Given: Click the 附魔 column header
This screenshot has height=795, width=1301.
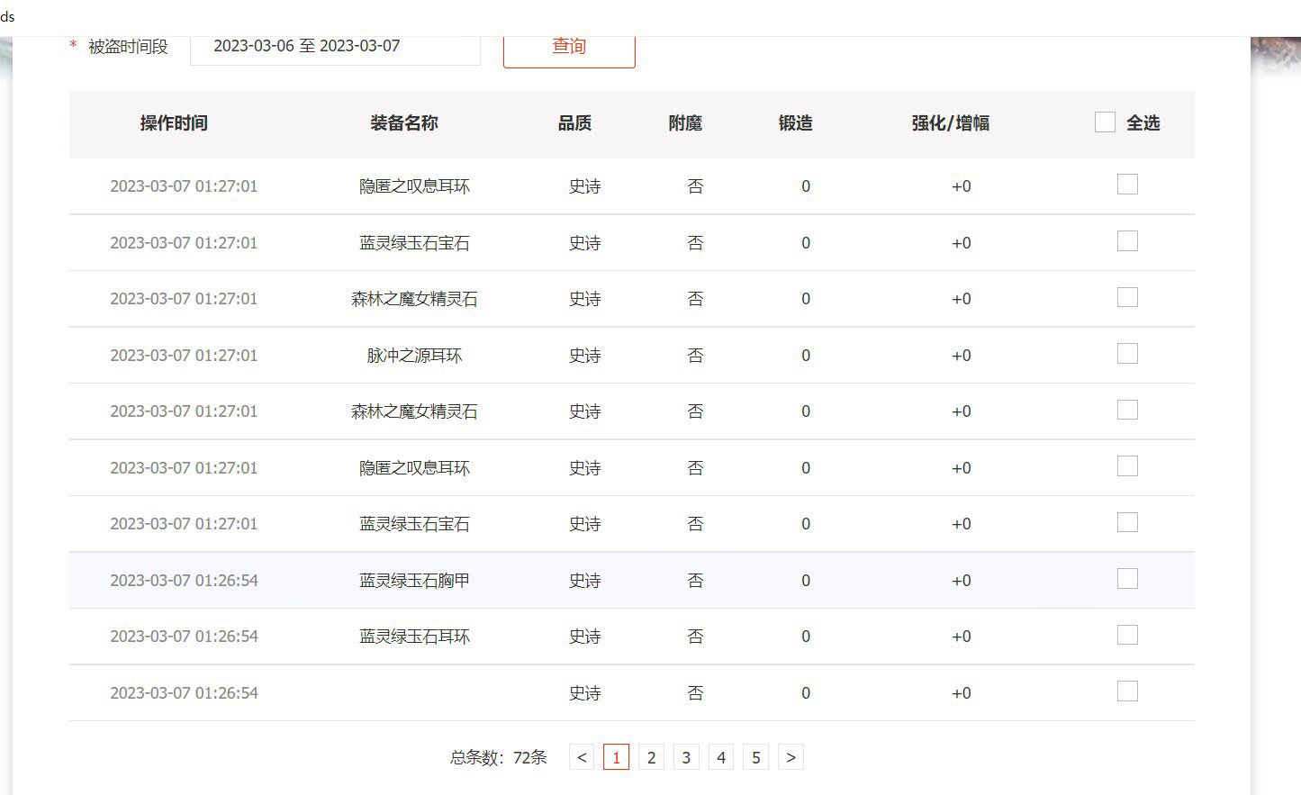Looking at the screenshot, I should 685,123.
